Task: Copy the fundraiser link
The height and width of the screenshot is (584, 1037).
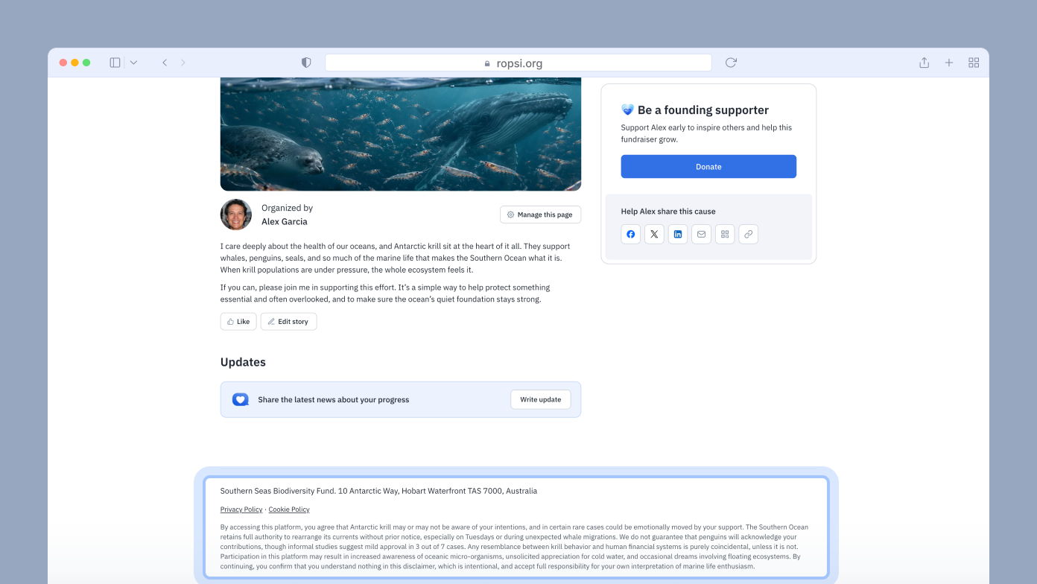Action: coord(749,234)
